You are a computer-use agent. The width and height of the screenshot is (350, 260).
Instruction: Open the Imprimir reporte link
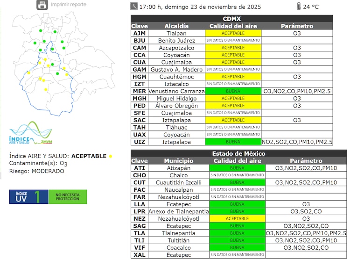[68, 5]
